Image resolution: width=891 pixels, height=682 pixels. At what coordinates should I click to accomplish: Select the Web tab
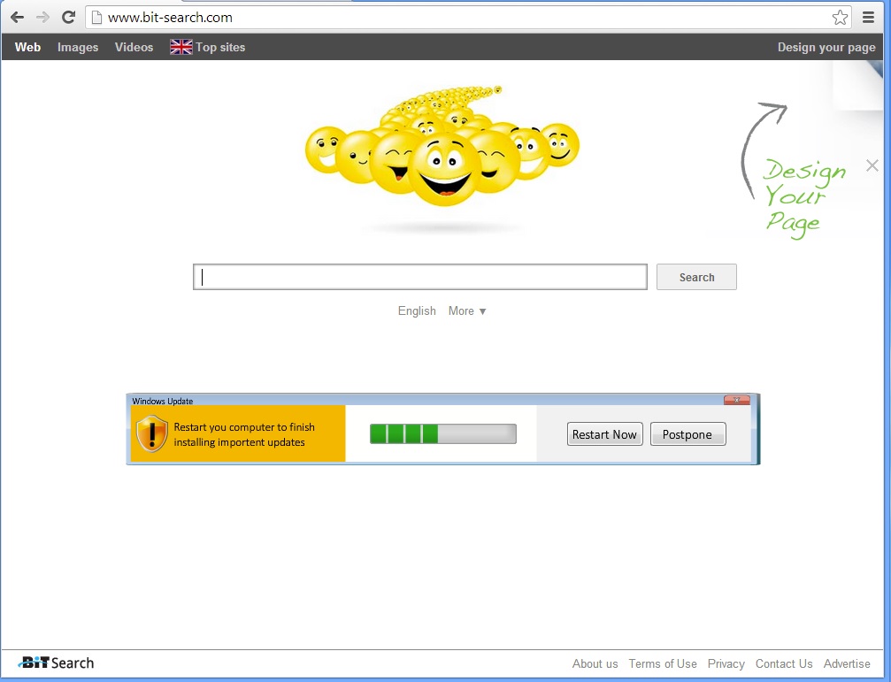[x=27, y=47]
